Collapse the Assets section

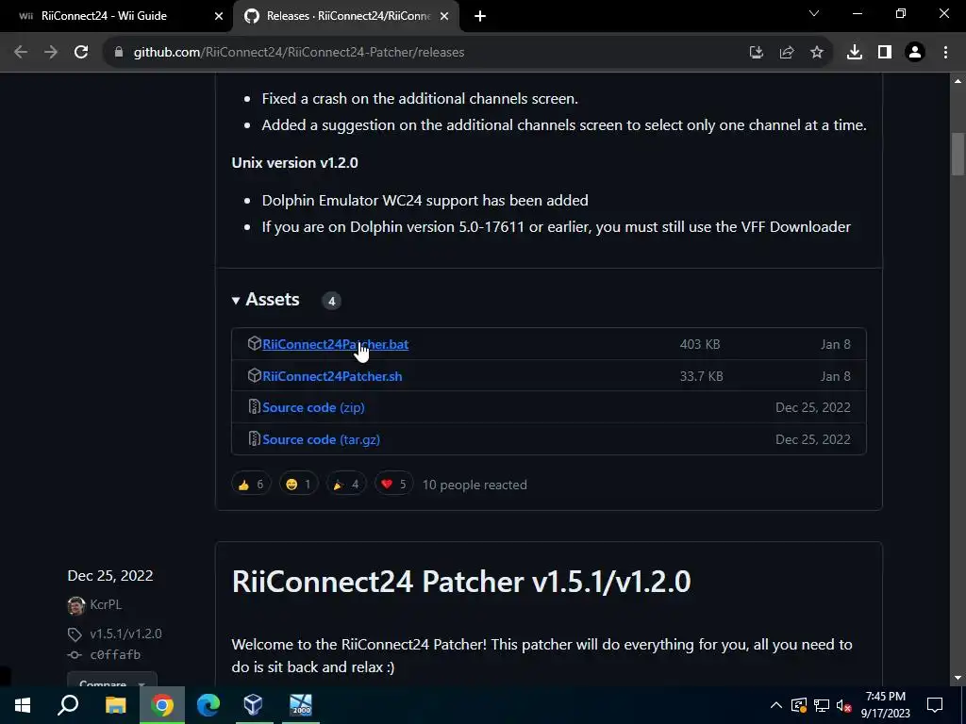pos(265,299)
